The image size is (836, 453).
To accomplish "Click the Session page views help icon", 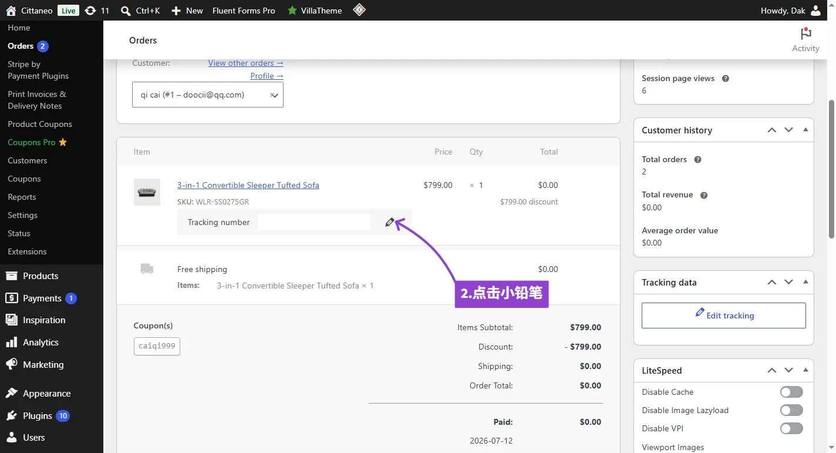I will point(725,78).
